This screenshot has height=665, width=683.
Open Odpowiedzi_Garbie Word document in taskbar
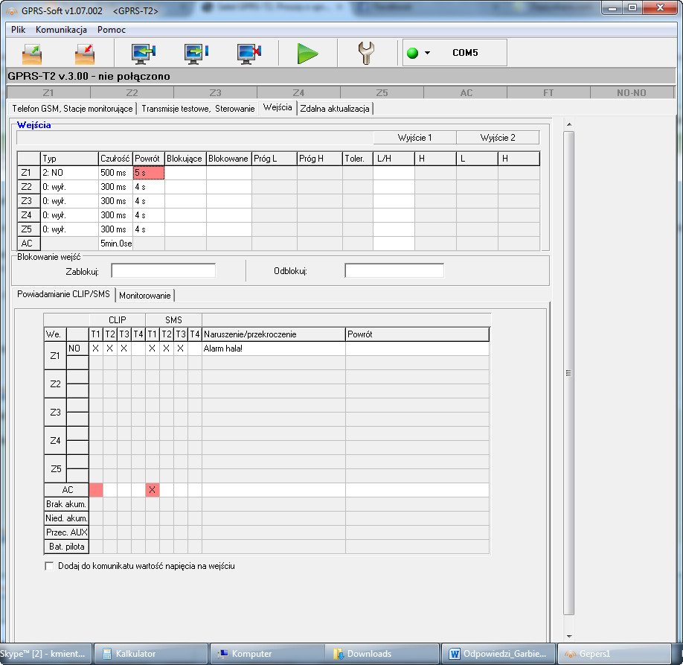(498, 654)
